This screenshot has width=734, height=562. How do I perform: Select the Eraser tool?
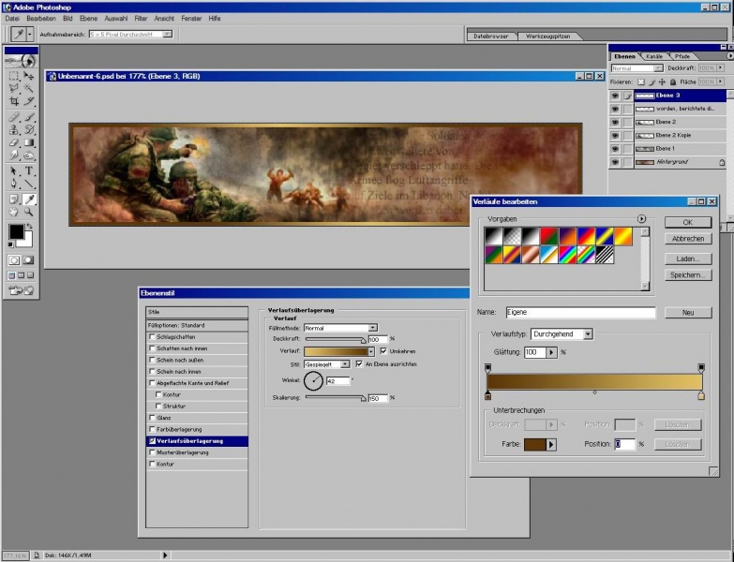[14, 142]
